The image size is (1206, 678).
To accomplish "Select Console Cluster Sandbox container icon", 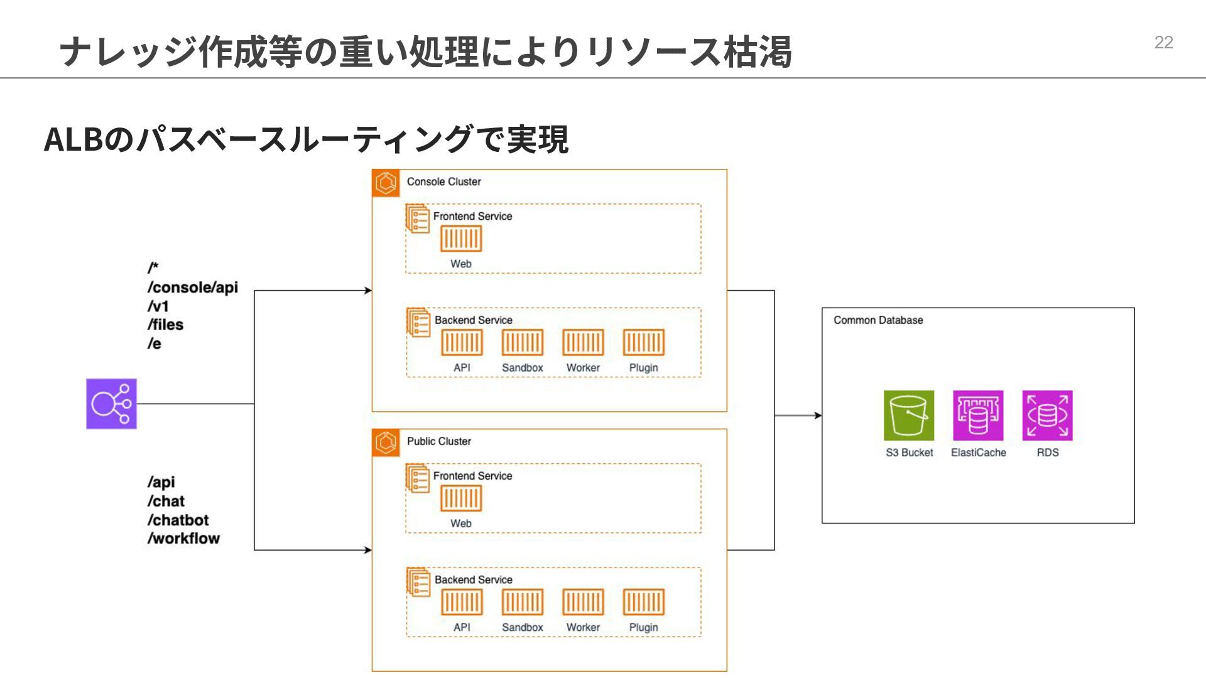I will tap(522, 343).
